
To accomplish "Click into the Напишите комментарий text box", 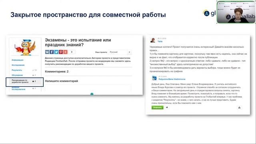I will (x=88, y=88).
